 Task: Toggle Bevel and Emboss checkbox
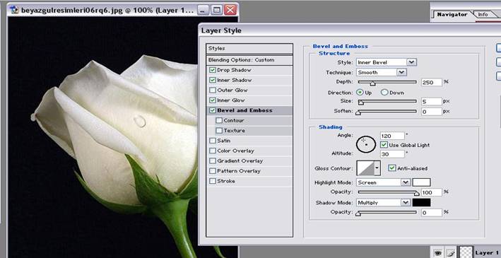pos(213,110)
